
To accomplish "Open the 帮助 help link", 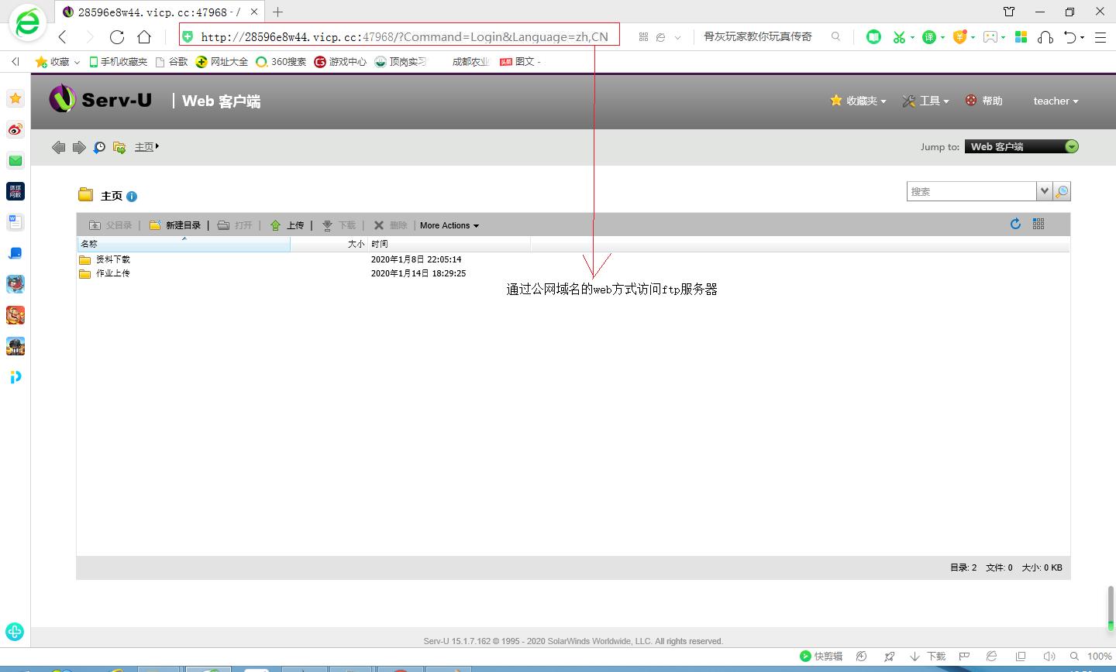I will 984,101.
